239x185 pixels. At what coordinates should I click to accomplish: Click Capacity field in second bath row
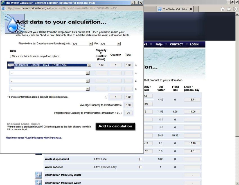coord(101,73)
